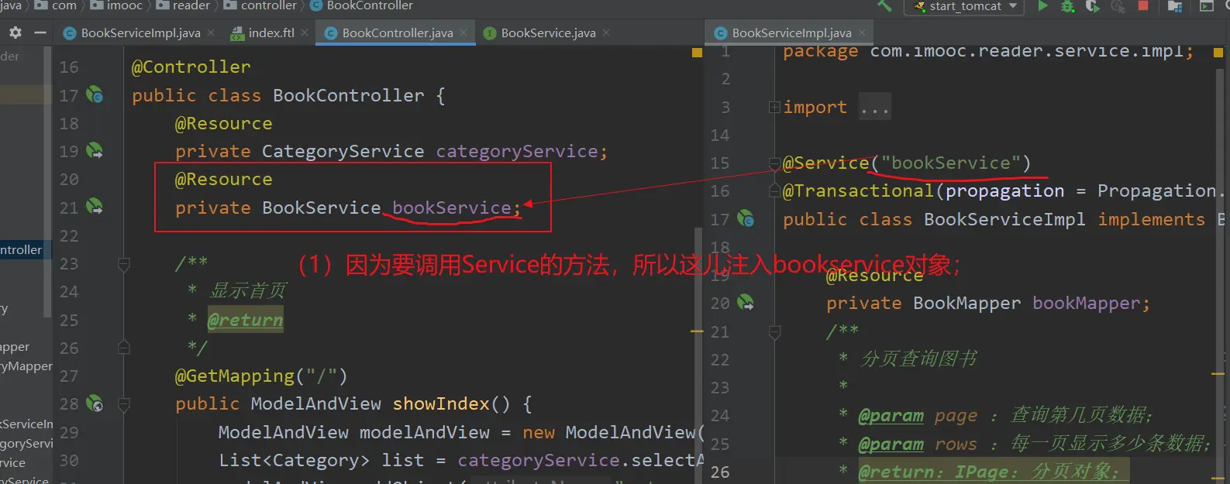Click line number 22 in left gutter
The width and height of the screenshot is (1230, 484).
click(x=69, y=236)
